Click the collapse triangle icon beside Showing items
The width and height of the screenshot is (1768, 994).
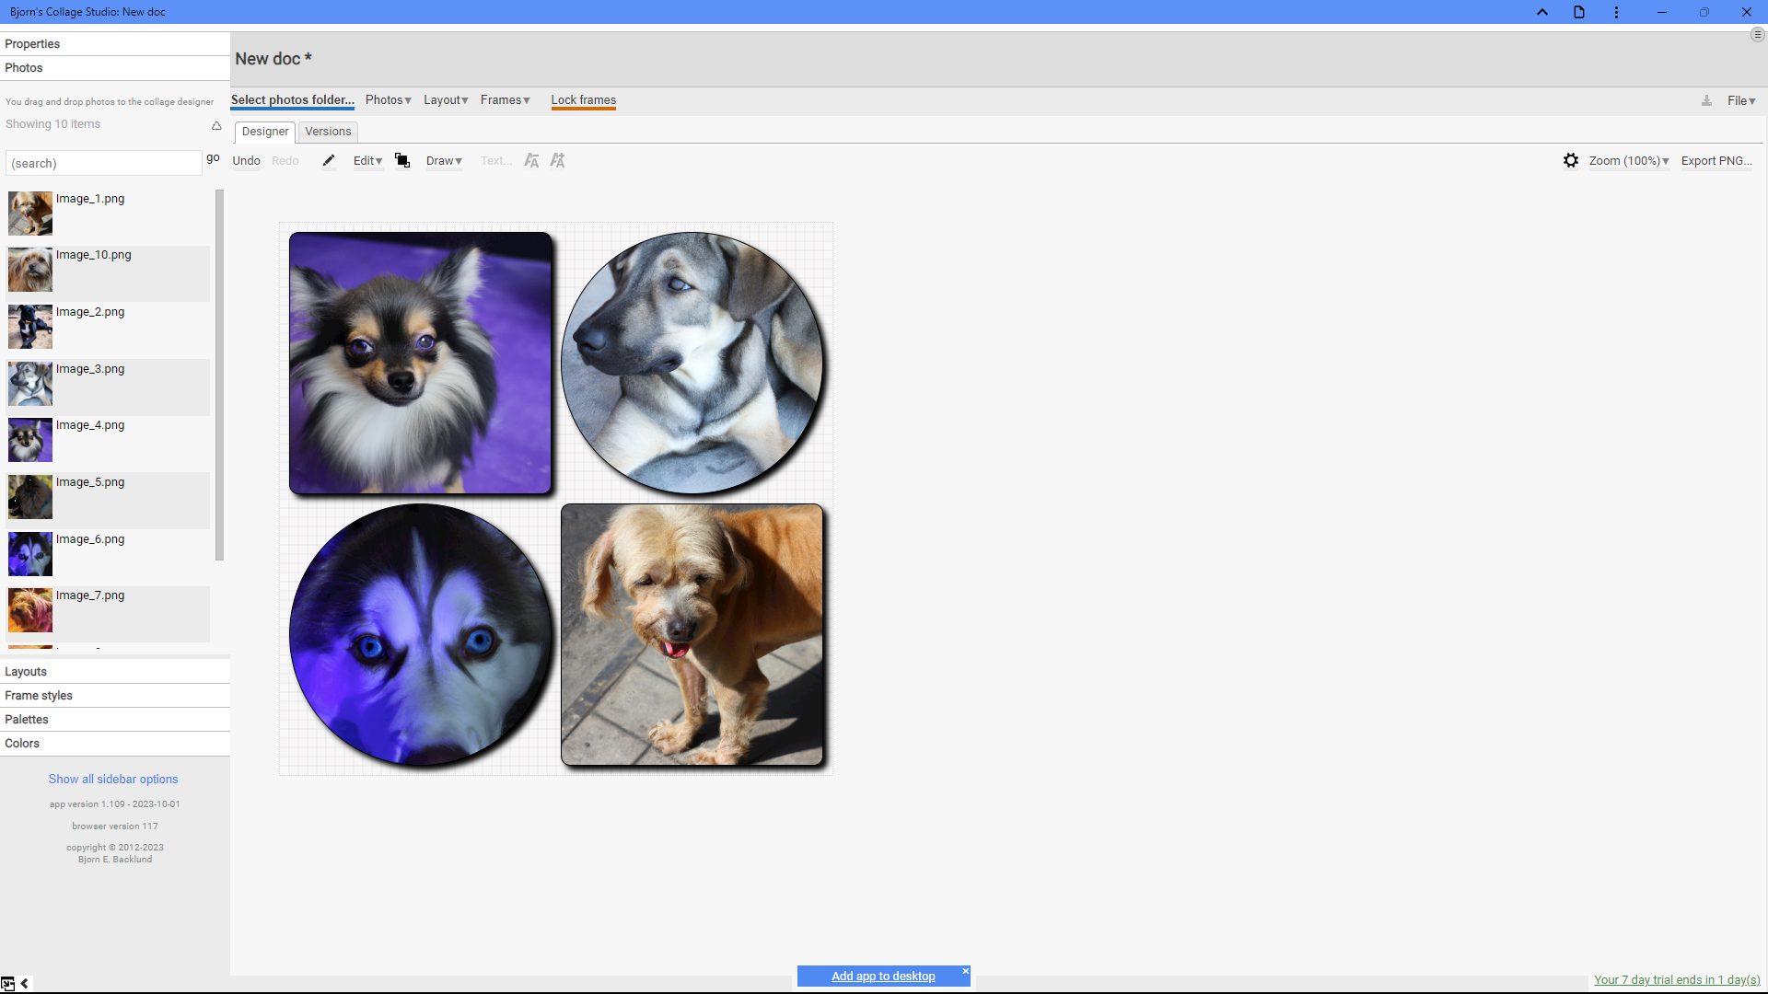pos(216,125)
